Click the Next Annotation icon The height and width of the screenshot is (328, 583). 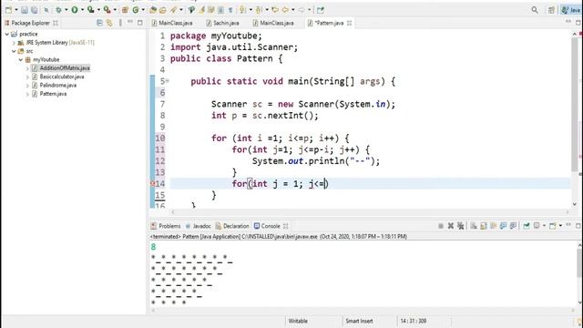[x=242, y=10]
